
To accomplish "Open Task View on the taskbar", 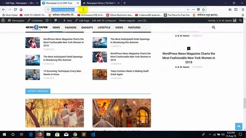I will pos(22,135).
